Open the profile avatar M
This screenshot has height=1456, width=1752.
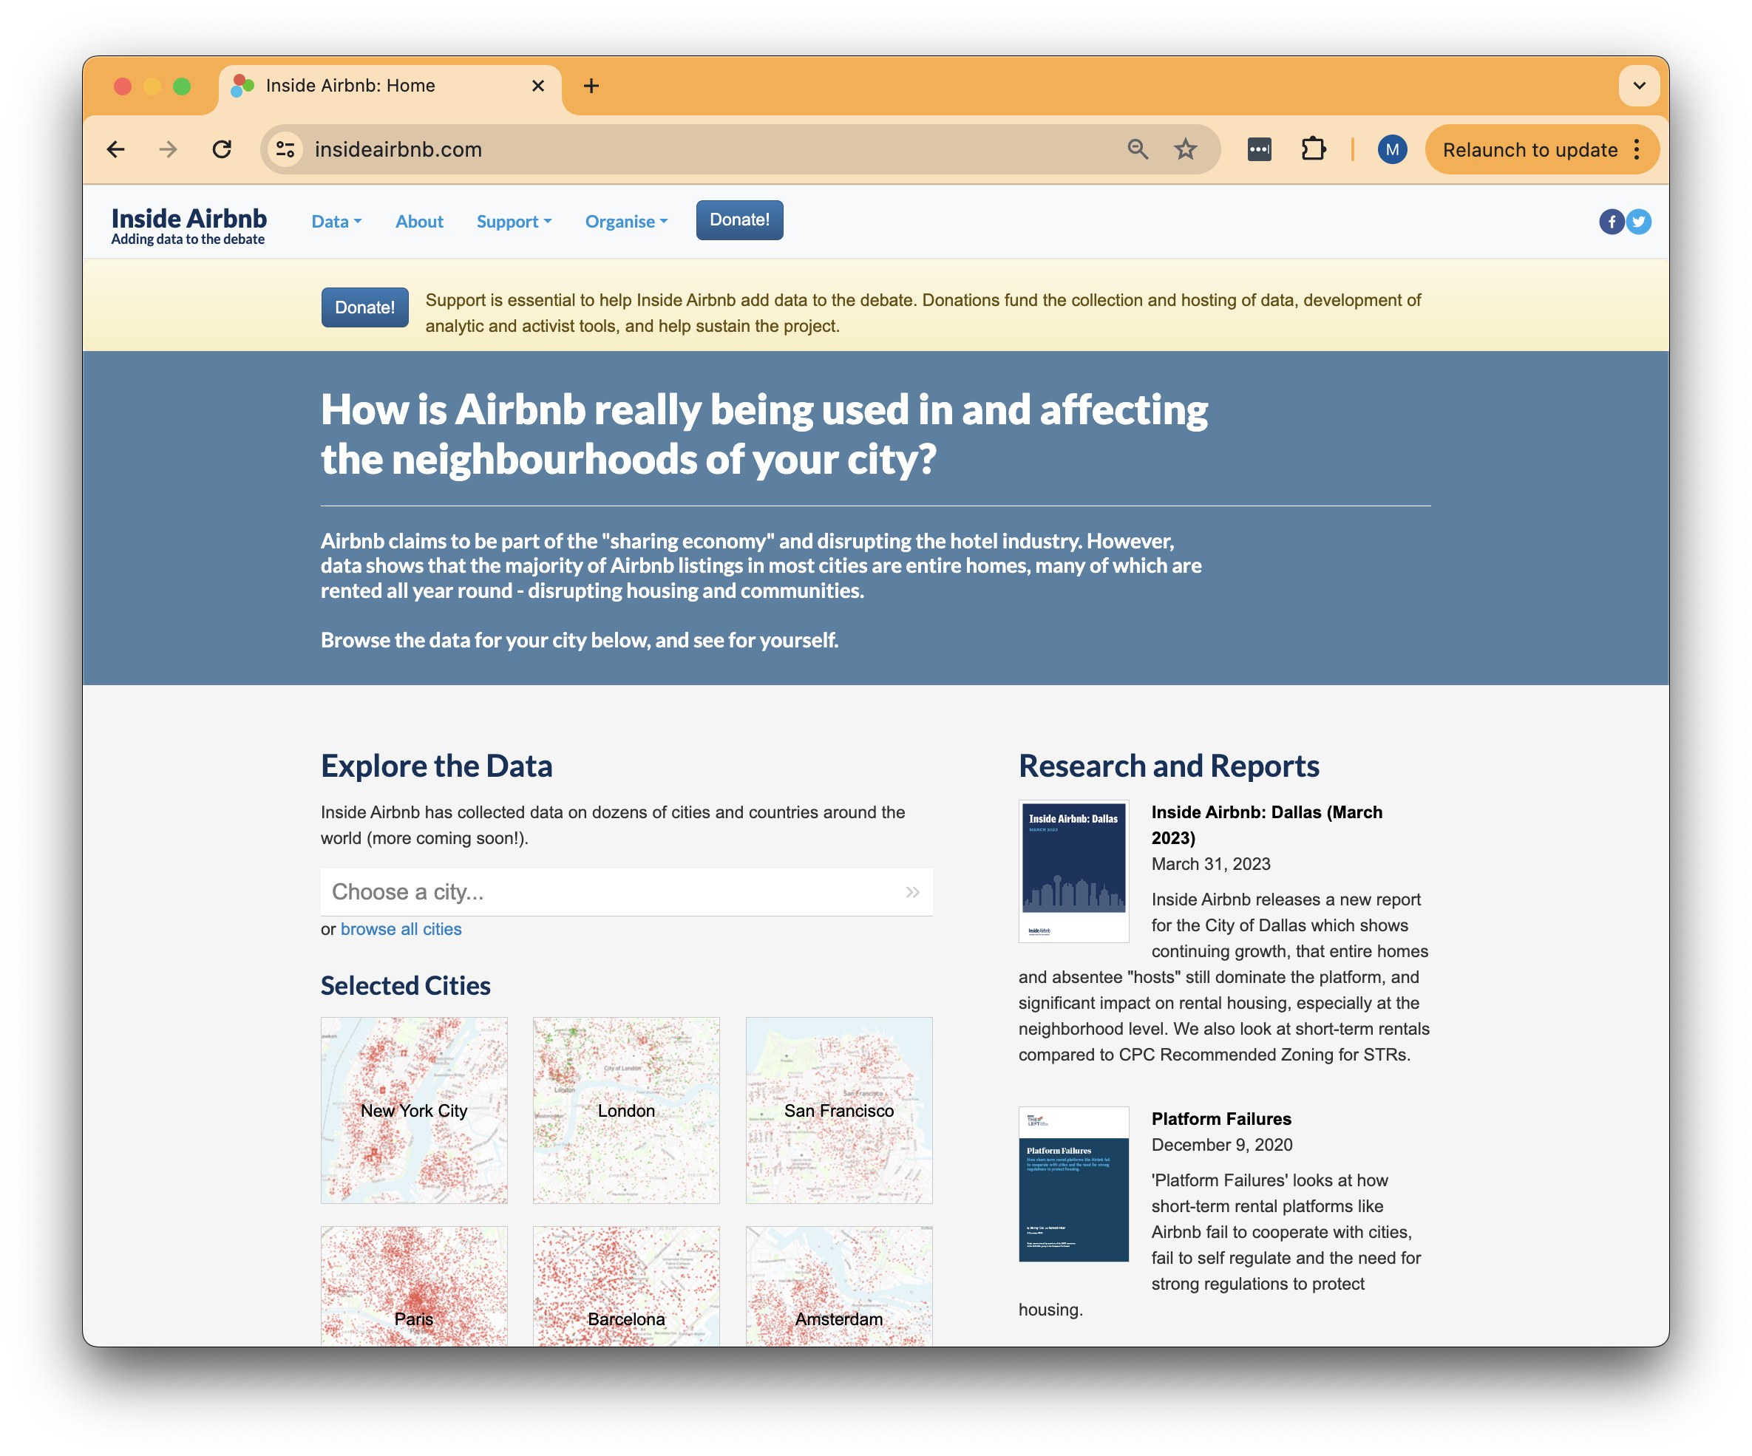click(x=1391, y=149)
